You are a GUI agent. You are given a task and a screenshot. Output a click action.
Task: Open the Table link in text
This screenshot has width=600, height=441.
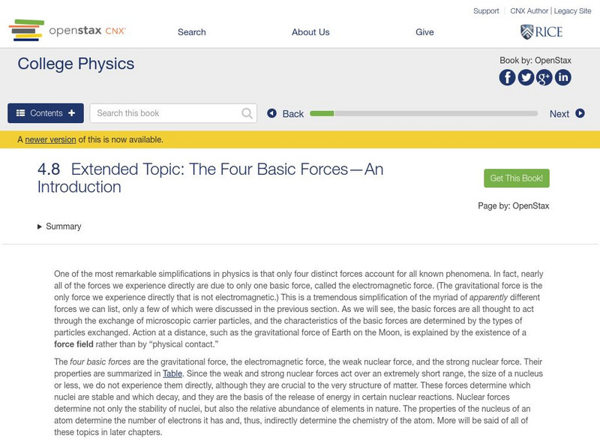[172, 373]
